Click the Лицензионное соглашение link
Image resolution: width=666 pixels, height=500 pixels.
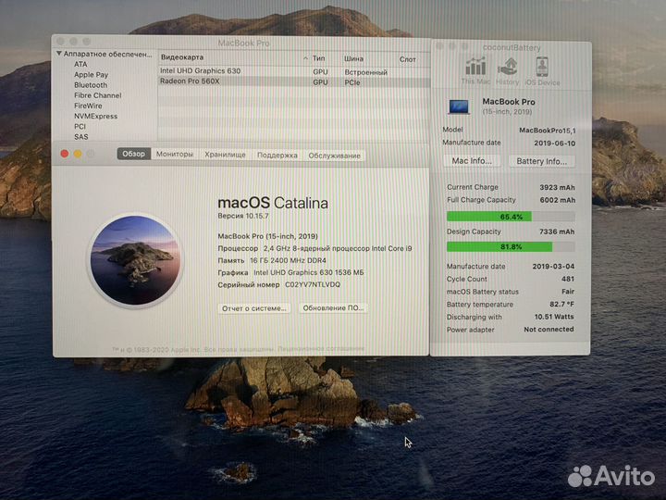(321, 349)
